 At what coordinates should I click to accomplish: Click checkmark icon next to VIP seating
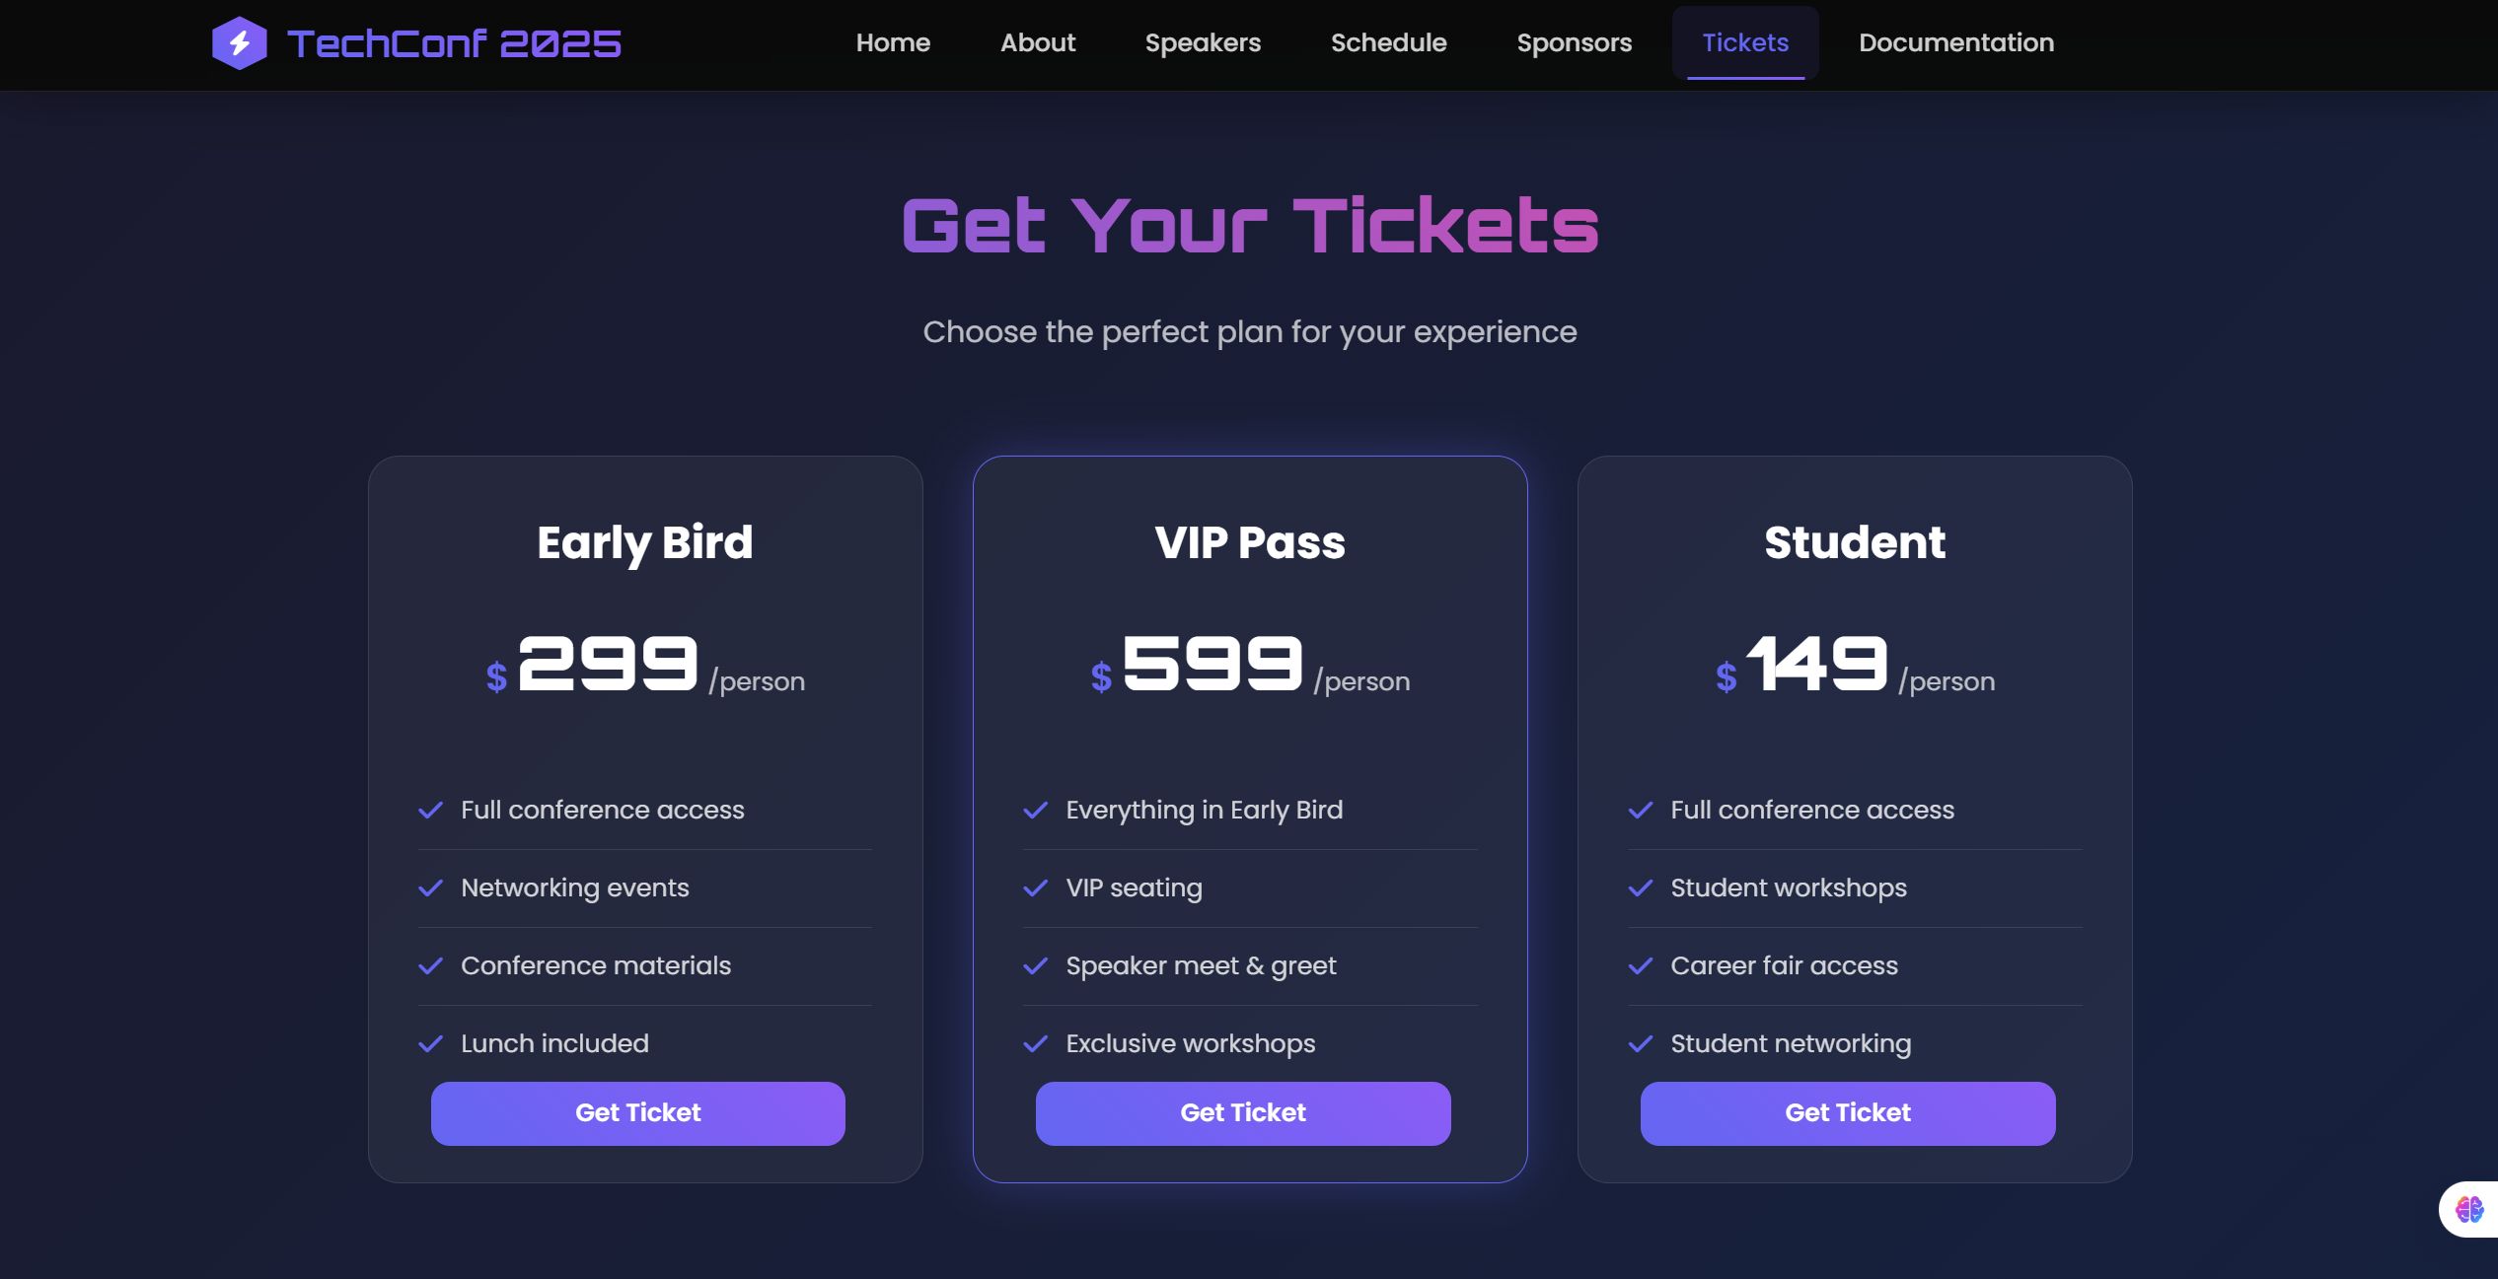click(1035, 888)
